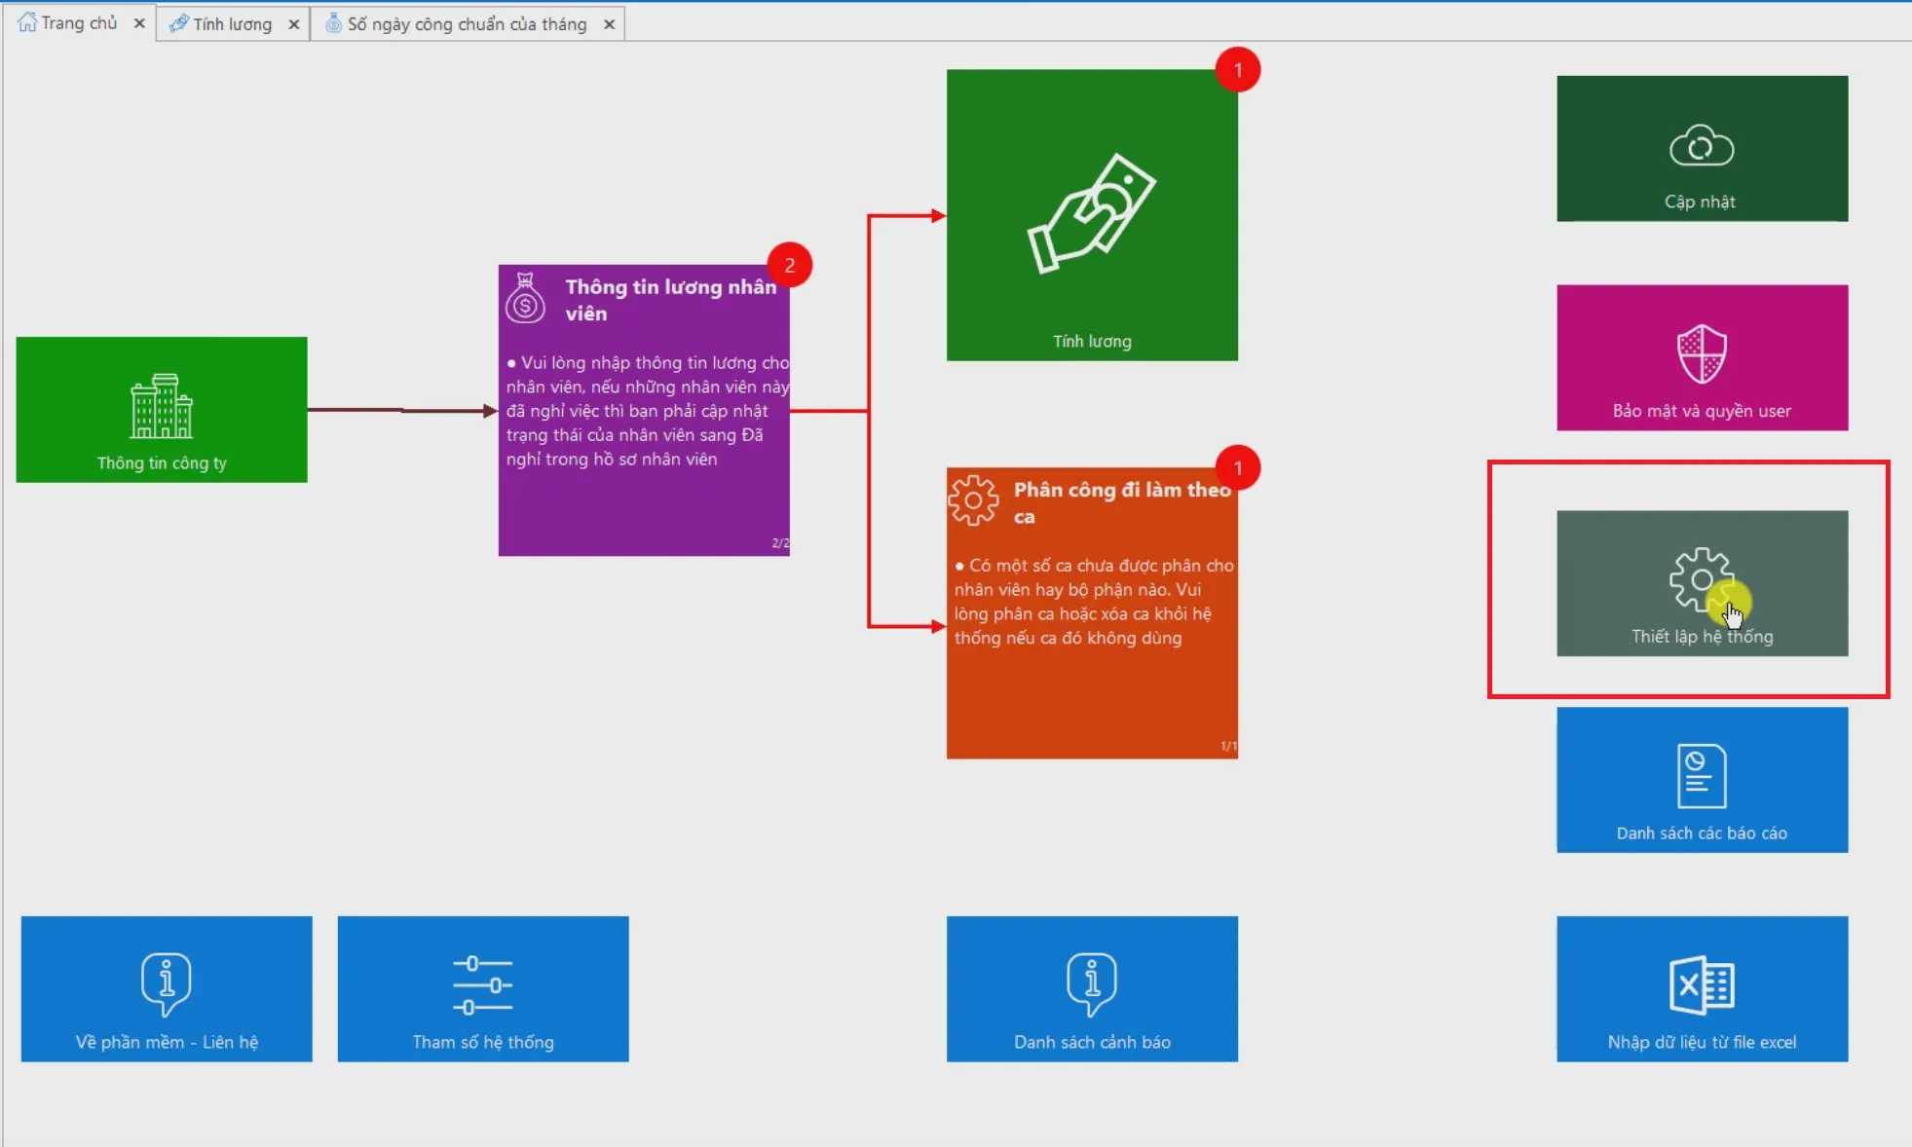This screenshot has width=1912, height=1147.
Task: Click the info icon in Về phần mềm - Liên hệ
Action: coord(167,983)
